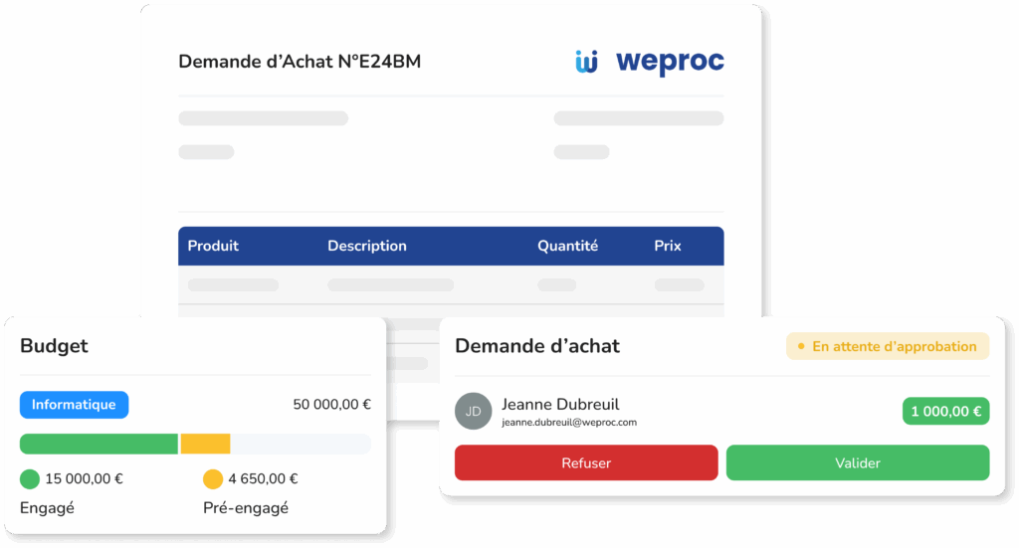This screenshot has height=548, width=1019.
Task: Click the yellow Pré-engagé legend dot
Action: [213, 479]
